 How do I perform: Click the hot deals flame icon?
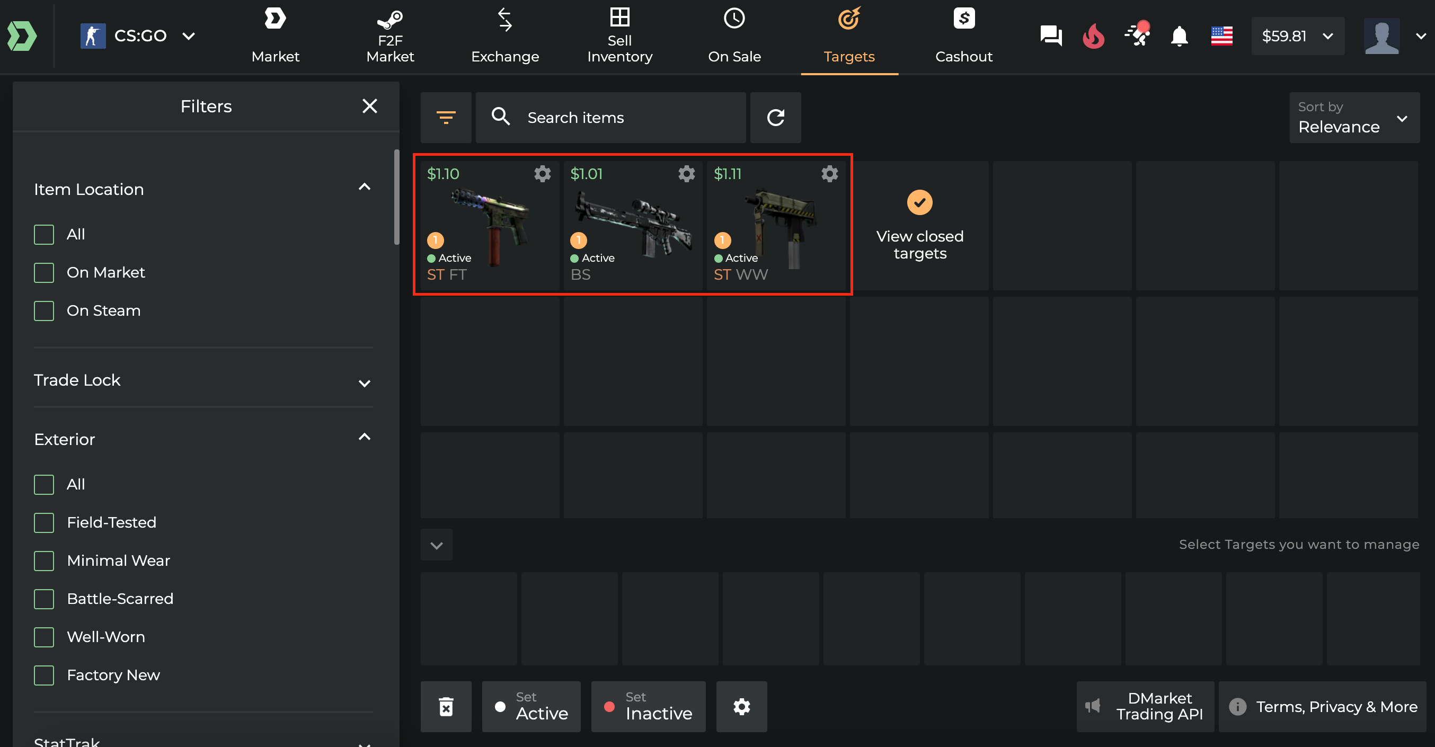1093,37
